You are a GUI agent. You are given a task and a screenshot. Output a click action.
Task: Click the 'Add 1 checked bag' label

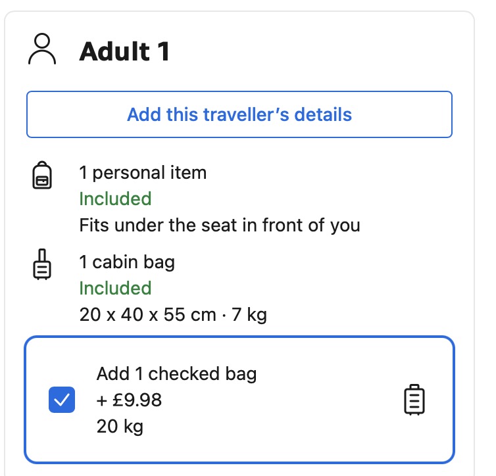pos(176,374)
